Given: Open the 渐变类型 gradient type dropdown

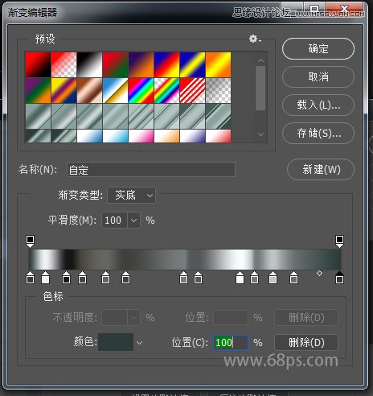Looking at the screenshot, I should tap(131, 195).
